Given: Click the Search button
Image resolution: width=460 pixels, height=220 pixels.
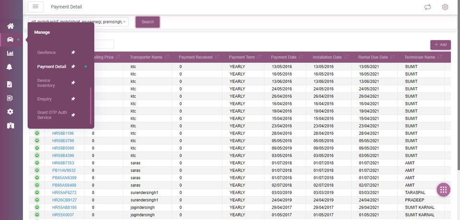Looking at the screenshot, I should click(148, 22).
